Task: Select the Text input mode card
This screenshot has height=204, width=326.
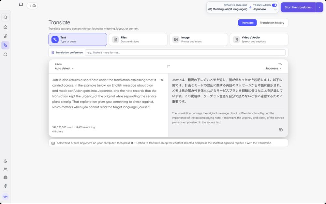Action: coord(78,39)
